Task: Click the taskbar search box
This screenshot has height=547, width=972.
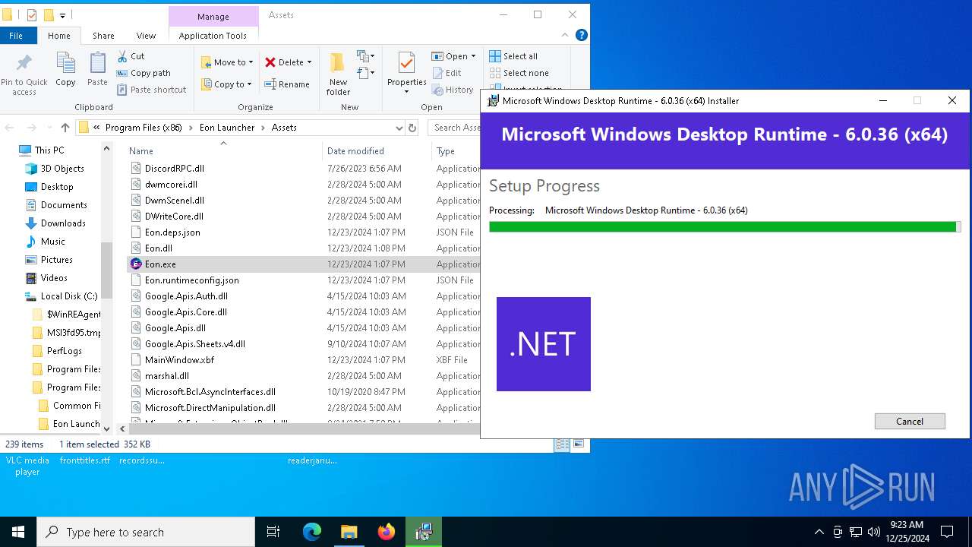Action: [x=146, y=532]
